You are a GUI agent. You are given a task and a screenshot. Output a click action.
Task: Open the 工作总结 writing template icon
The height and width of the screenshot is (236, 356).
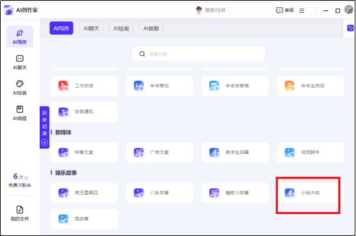click(63, 86)
